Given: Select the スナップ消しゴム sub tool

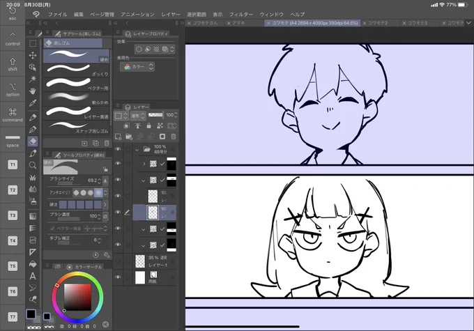Looking at the screenshot, I should point(77,128).
